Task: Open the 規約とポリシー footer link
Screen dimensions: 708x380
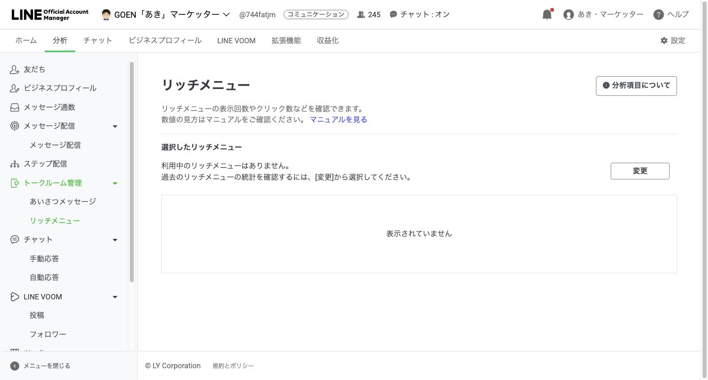Action: coord(233,366)
